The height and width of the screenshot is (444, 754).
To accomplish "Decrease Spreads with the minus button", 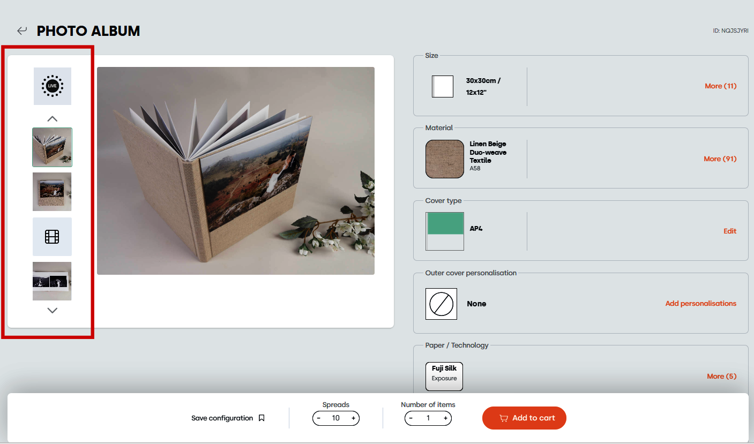I will tap(319, 418).
